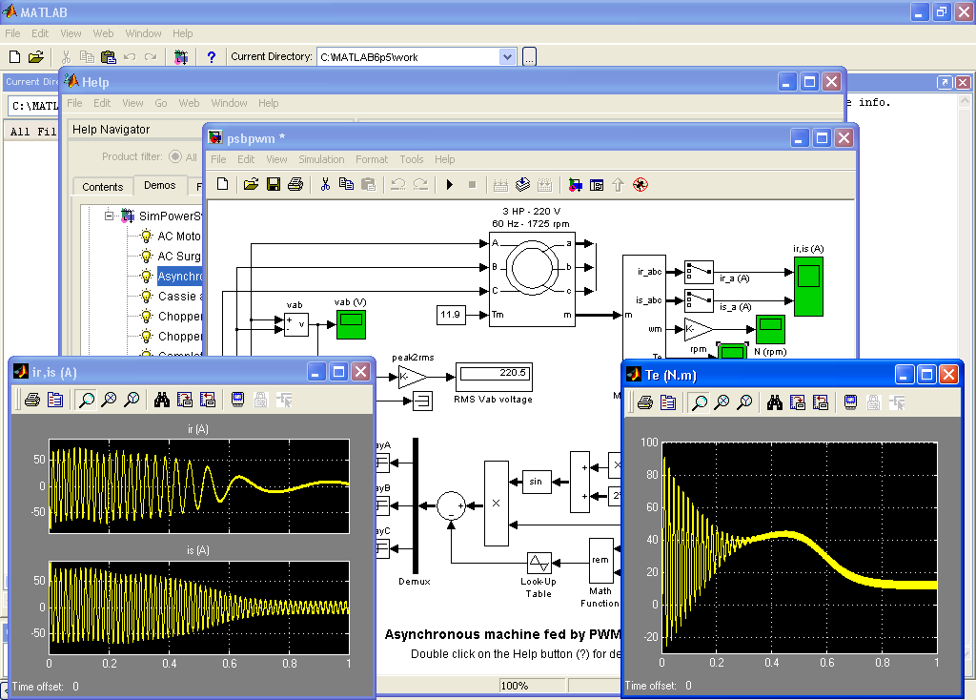Select Zoom tool in Te (N.m) scope
976x700 pixels.
(699, 403)
